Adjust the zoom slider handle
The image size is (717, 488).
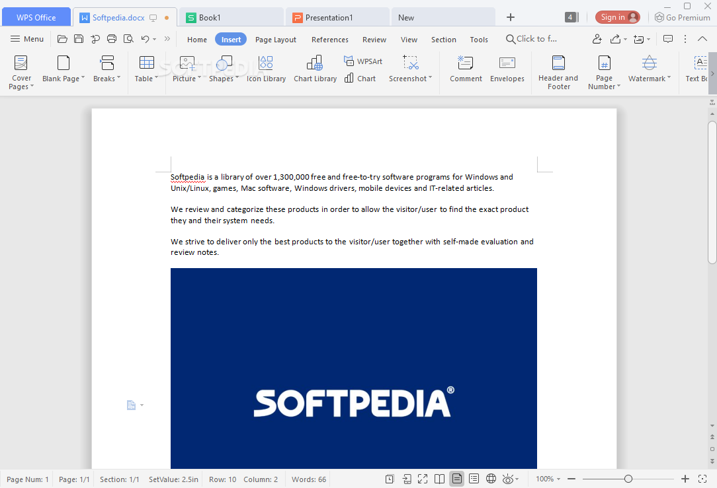tap(628, 478)
